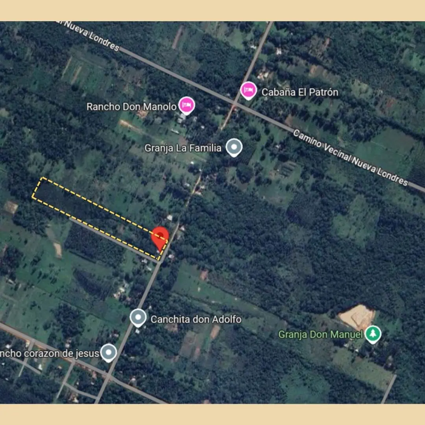Select the Granja La Familia gray marker
This screenshot has height=425, width=425.
coord(234,148)
